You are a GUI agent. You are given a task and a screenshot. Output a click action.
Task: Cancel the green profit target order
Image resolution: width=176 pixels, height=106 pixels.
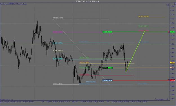169,32
